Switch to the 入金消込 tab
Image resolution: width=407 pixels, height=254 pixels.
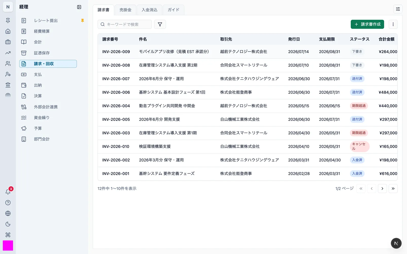pyautogui.click(x=150, y=10)
